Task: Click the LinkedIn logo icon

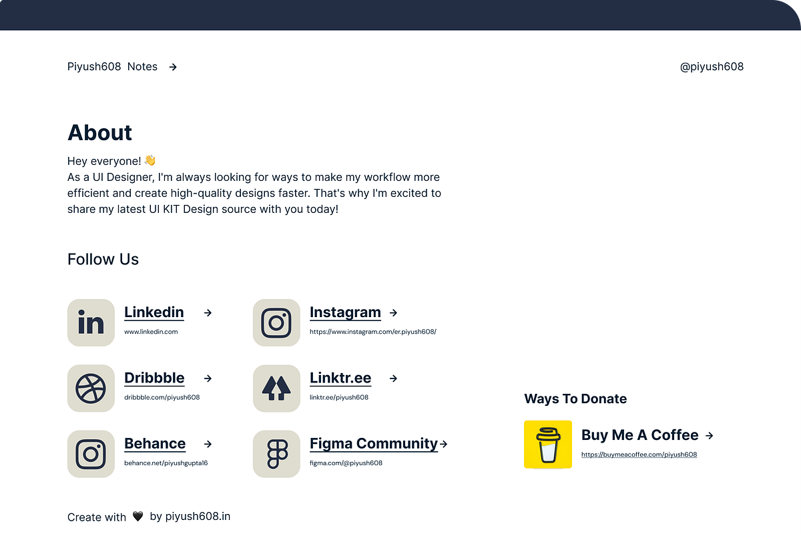Action: 91,322
